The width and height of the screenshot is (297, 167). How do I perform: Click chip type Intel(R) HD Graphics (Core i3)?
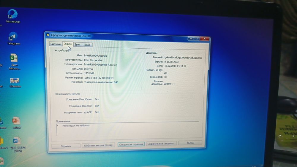pos(100,65)
